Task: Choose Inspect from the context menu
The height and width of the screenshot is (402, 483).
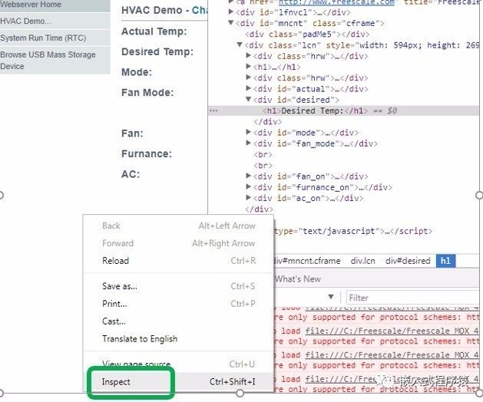Action: coord(179,382)
